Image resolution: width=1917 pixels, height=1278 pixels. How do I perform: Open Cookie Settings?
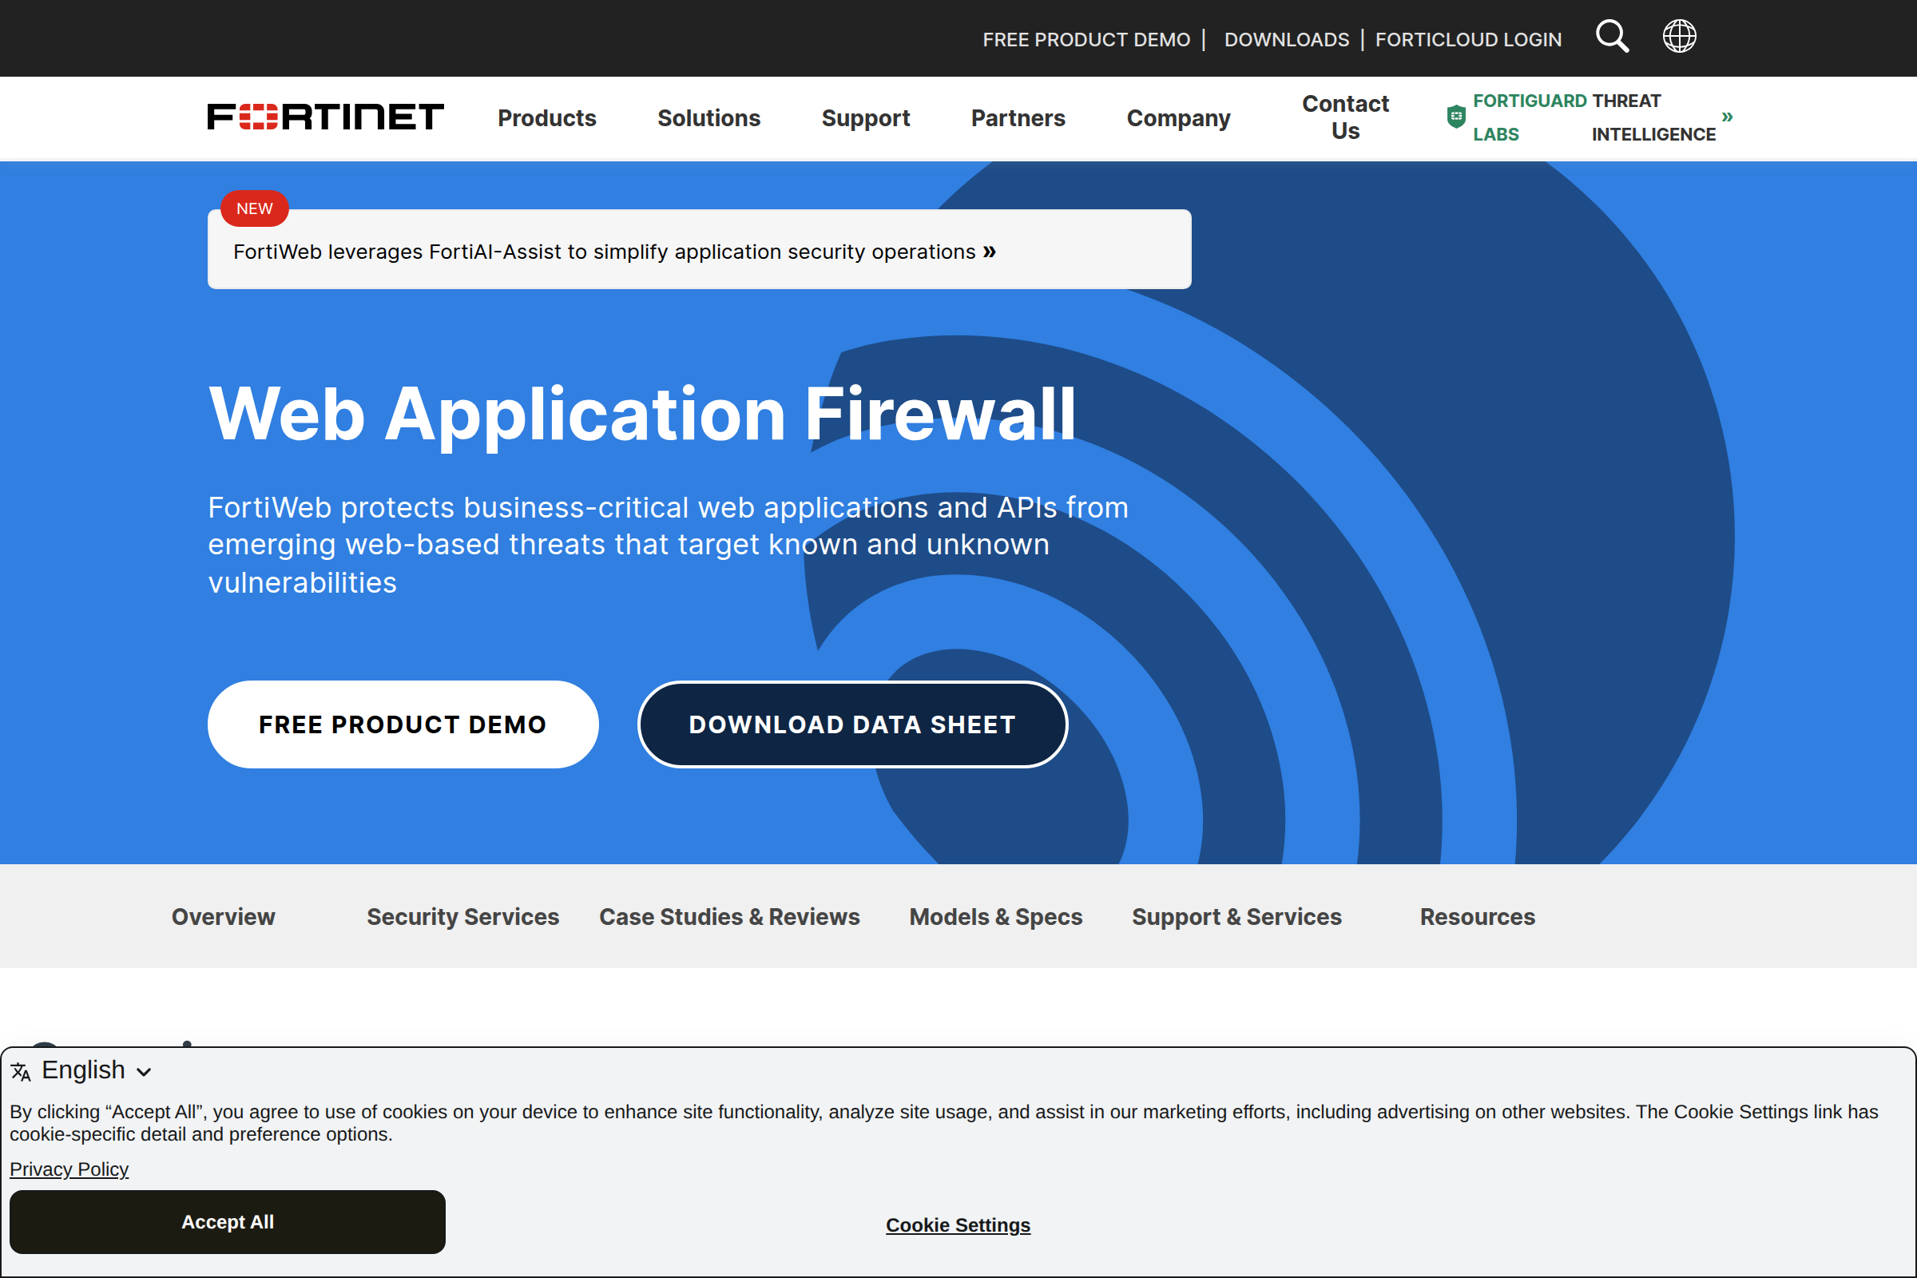[x=958, y=1225]
